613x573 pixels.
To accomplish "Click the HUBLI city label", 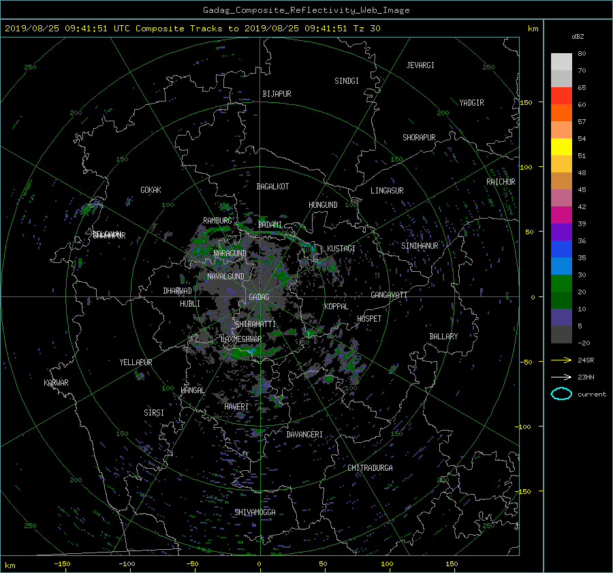I will pos(189,303).
